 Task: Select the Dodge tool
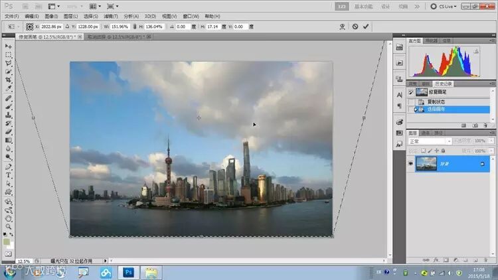tap(8, 157)
